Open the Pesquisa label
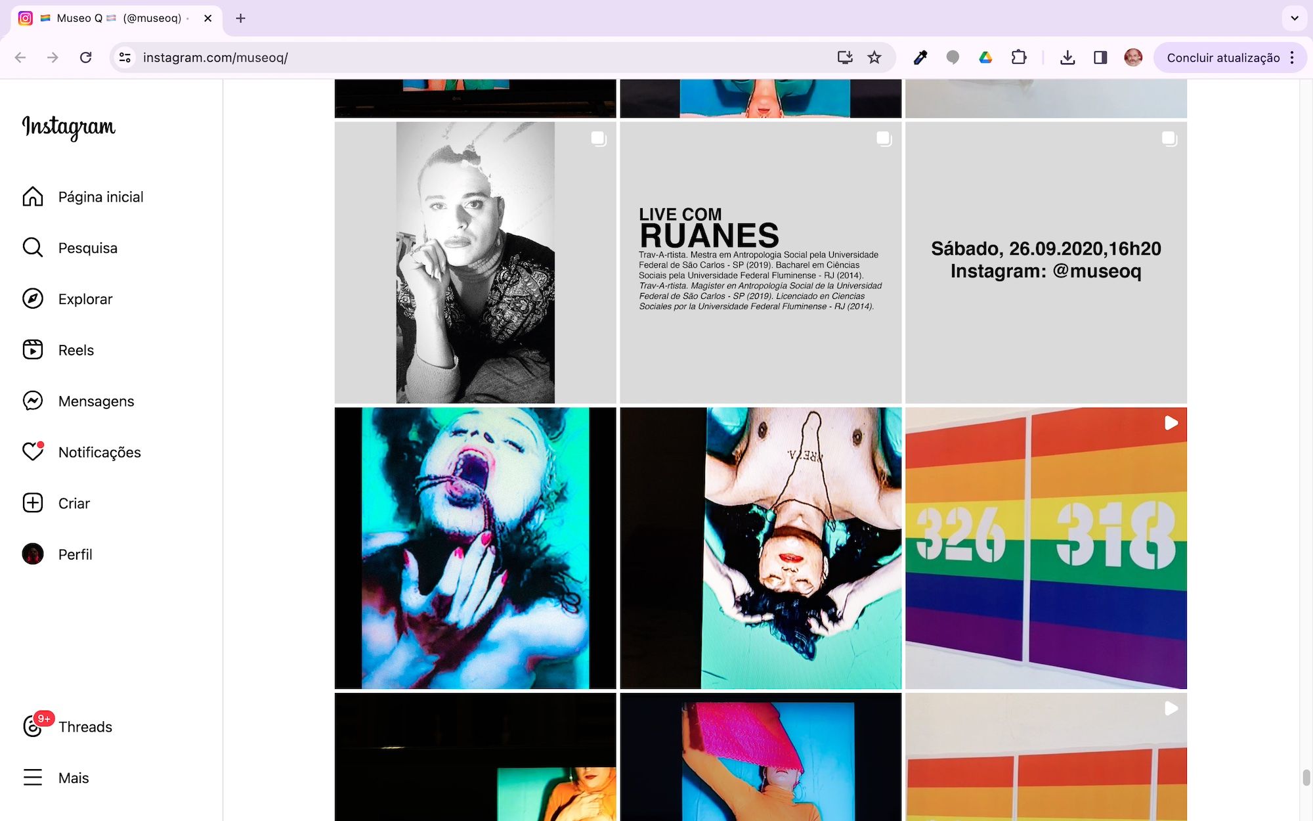Image resolution: width=1313 pixels, height=821 pixels. click(88, 248)
